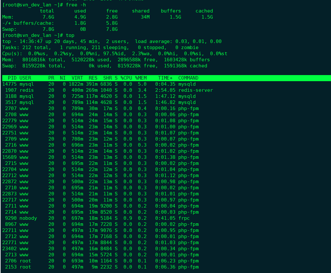Click the shared value 34M

click(145, 17)
